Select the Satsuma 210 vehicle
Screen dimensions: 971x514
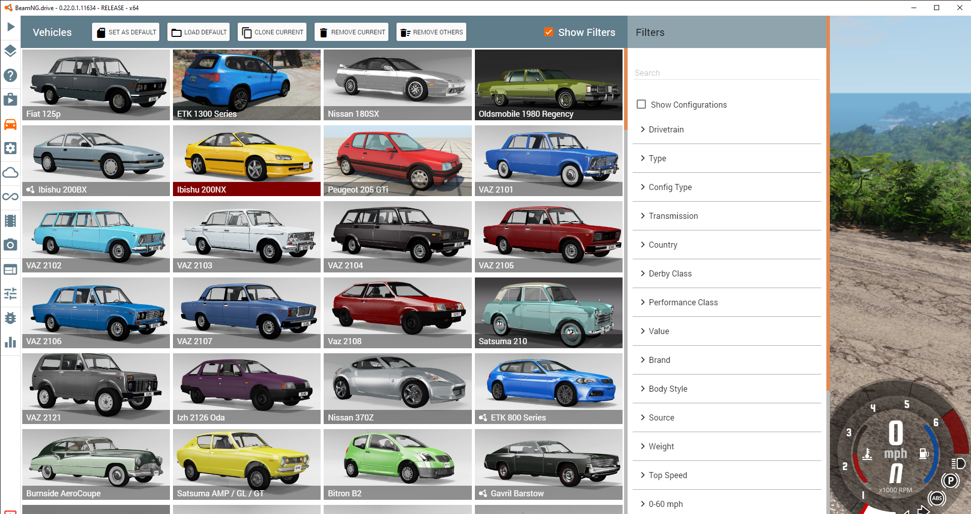(549, 313)
